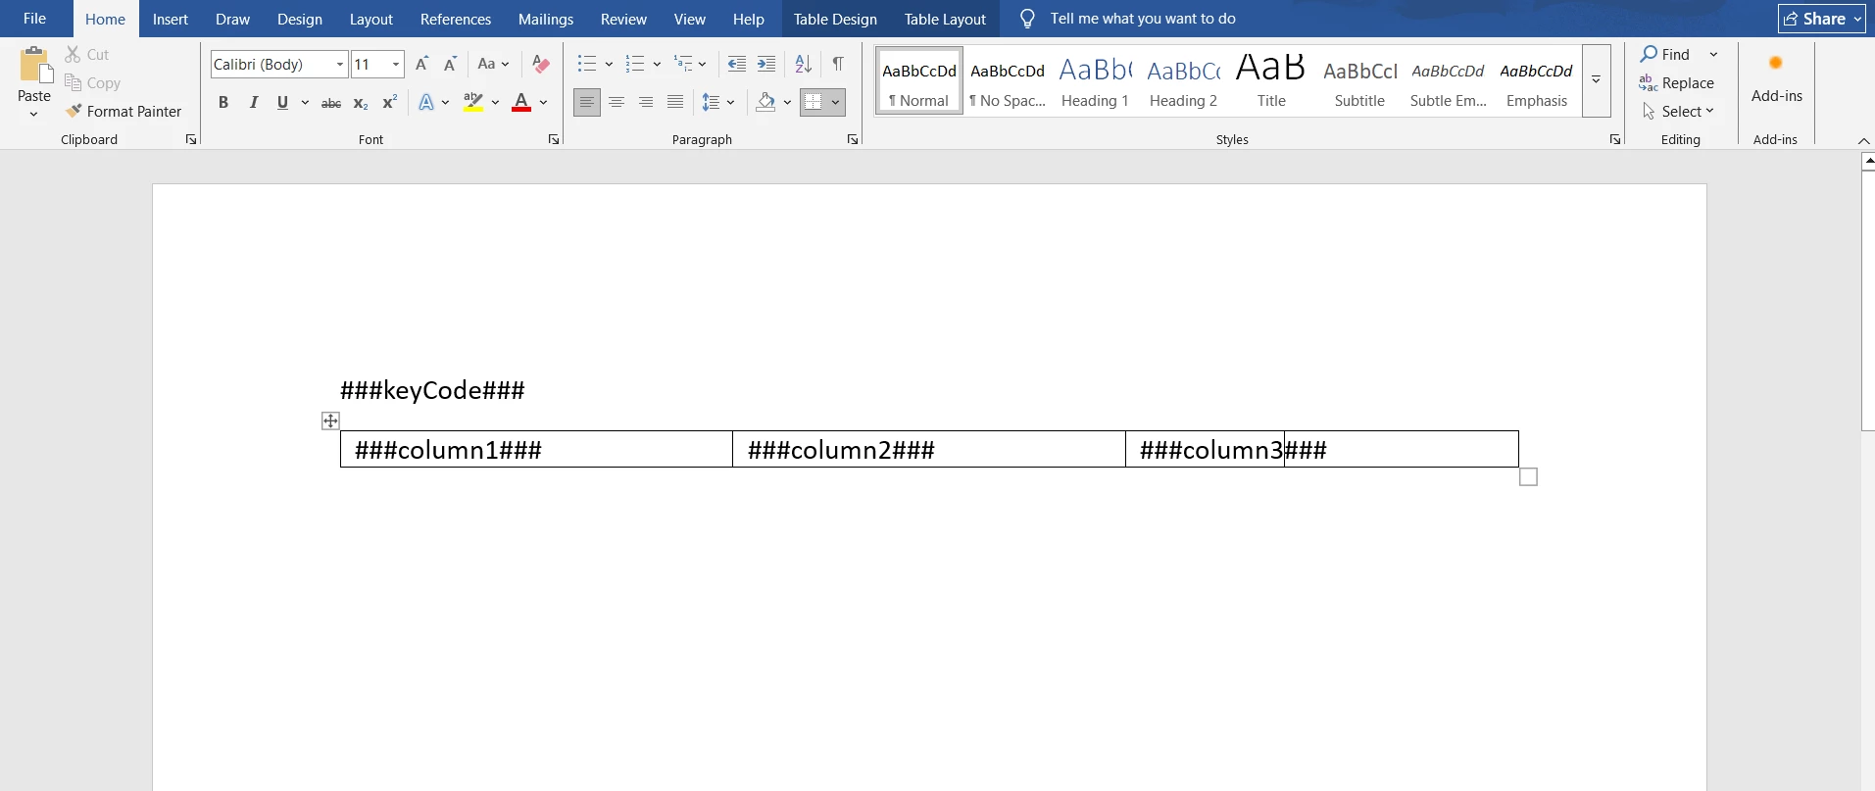
Task: Open line spacing options
Action: point(718,103)
